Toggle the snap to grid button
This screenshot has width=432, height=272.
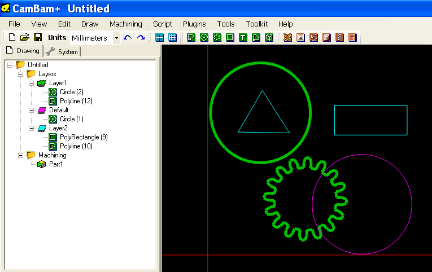(x=160, y=38)
